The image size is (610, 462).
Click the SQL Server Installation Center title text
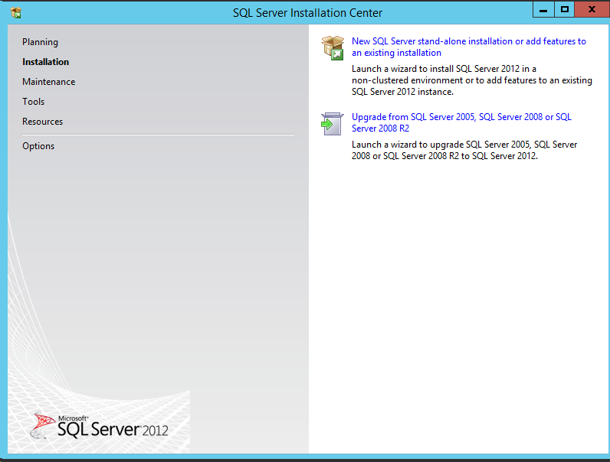click(x=307, y=12)
